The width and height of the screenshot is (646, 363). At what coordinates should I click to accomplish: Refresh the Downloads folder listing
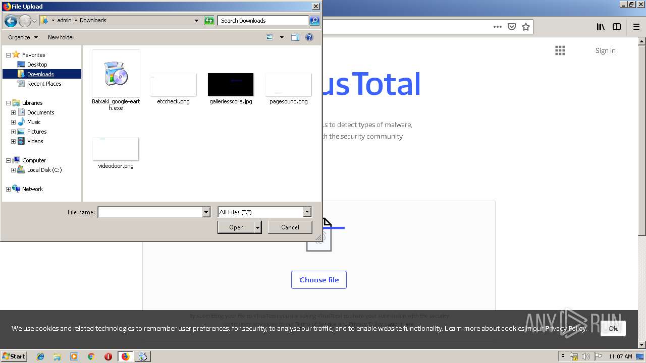click(209, 21)
